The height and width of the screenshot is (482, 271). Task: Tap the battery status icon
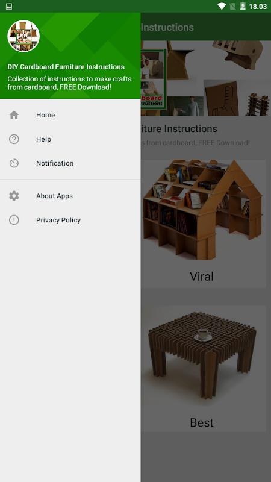tap(243, 6)
